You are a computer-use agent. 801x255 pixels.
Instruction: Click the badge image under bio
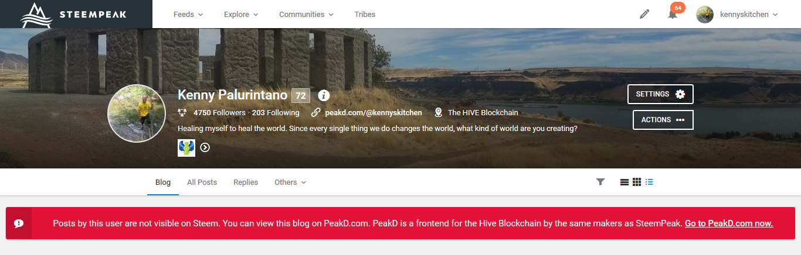point(186,147)
